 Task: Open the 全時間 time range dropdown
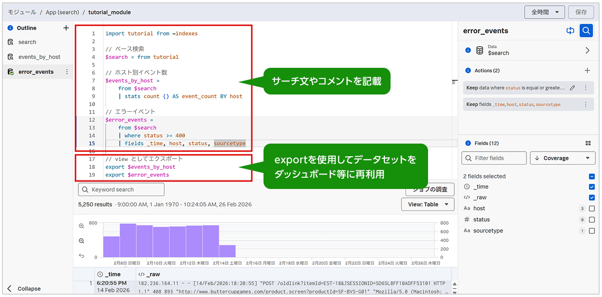(x=544, y=12)
